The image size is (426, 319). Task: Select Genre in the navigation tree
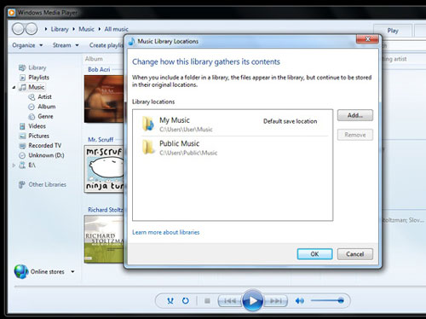tap(45, 117)
